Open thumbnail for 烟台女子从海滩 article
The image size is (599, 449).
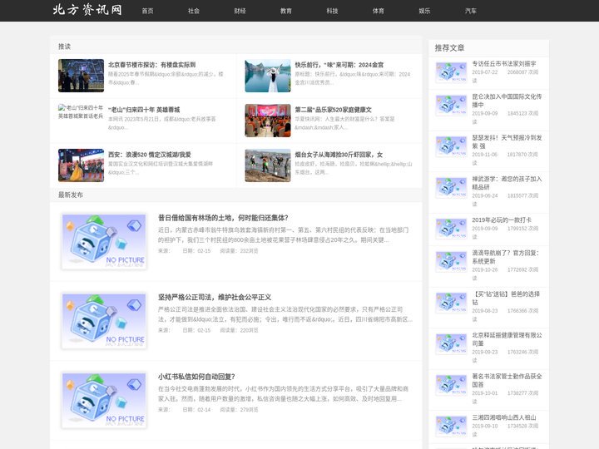(x=268, y=165)
